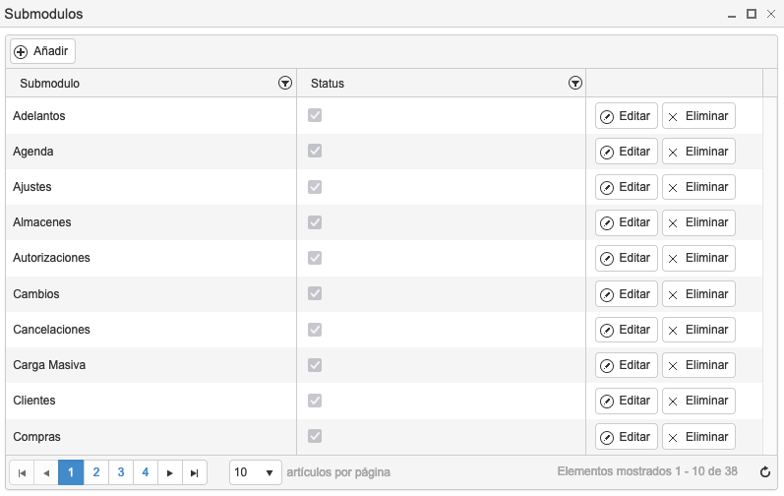Delete the Clientes submodule
784x496 pixels.
pos(698,401)
